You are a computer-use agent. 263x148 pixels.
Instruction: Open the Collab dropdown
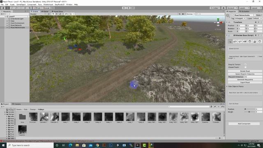coord(215,8)
